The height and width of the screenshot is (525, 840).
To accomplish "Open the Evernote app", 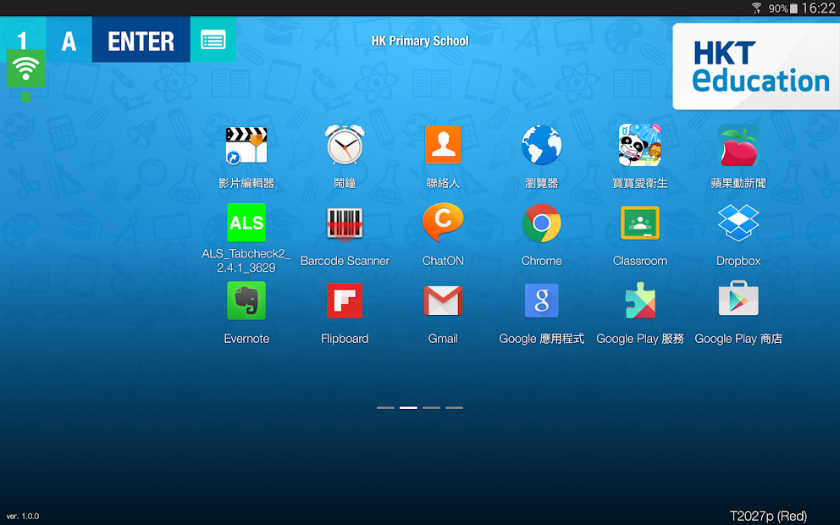I will [246, 301].
